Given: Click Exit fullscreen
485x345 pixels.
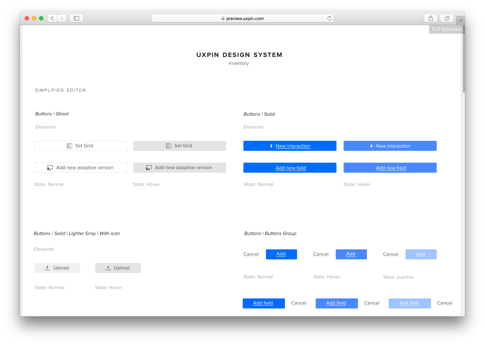Looking at the screenshot, I should point(447,29).
